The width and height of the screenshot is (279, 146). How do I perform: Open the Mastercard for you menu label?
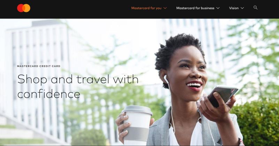coord(146,8)
